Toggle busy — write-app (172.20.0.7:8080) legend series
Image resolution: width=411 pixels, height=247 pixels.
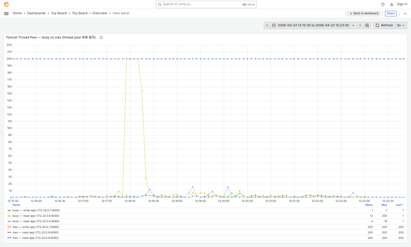pos(36,210)
